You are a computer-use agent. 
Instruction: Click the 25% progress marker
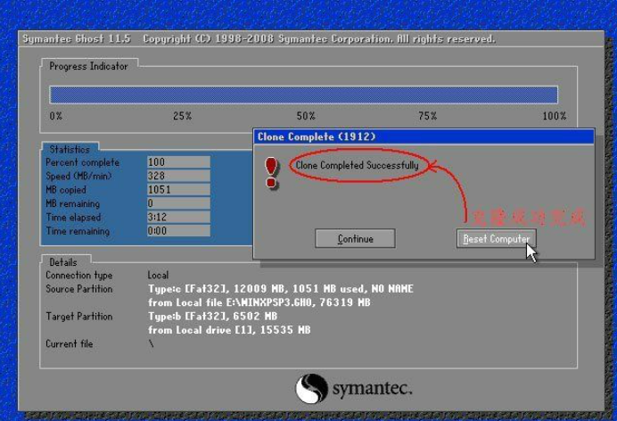coord(182,116)
